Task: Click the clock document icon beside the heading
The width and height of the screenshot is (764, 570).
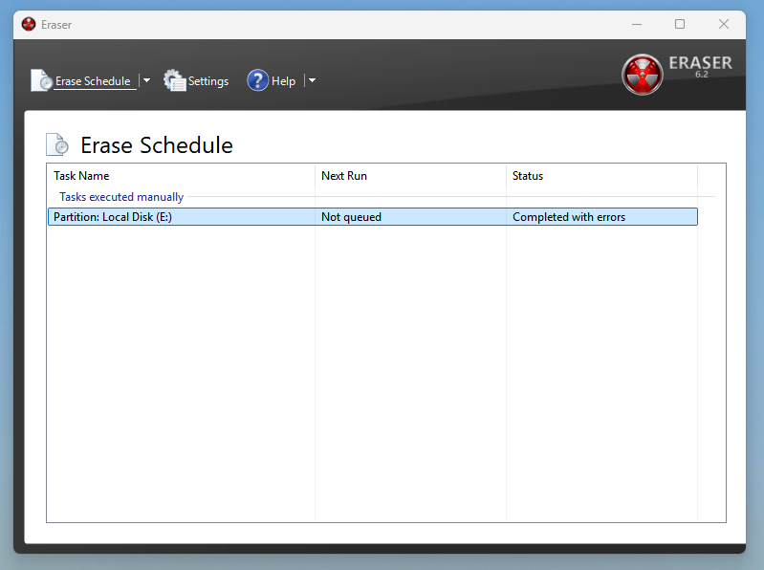Action: [x=57, y=145]
